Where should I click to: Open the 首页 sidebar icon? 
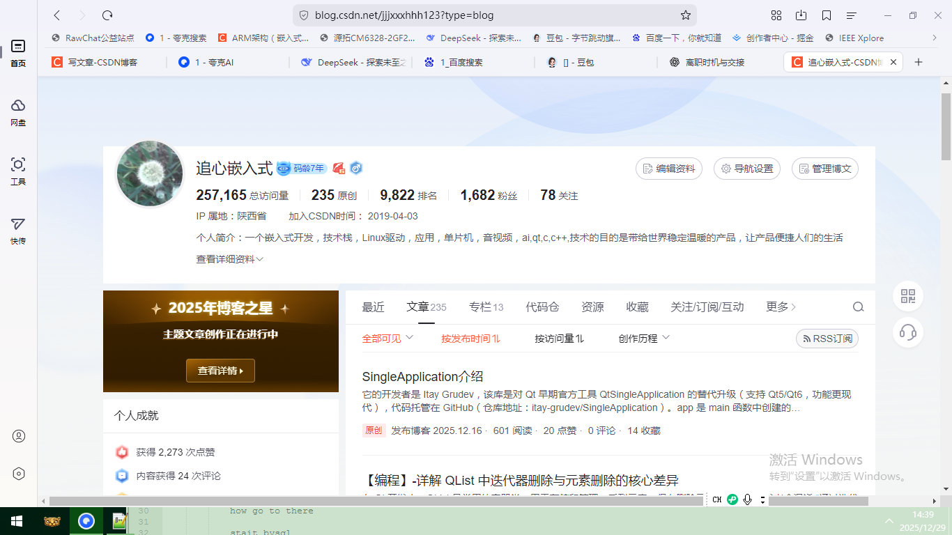(x=18, y=53)
